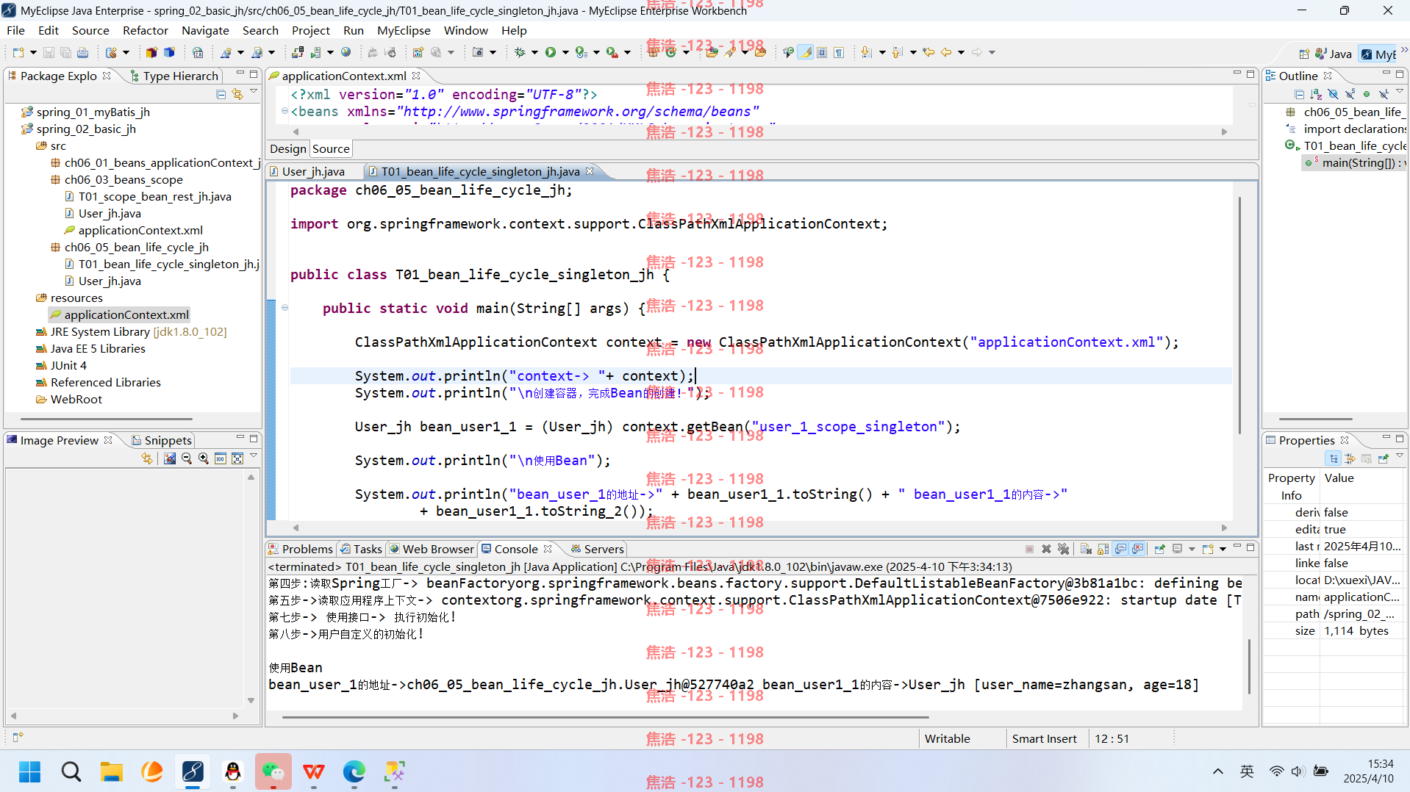Select main(String[]) in Outline

(1356, 162)
